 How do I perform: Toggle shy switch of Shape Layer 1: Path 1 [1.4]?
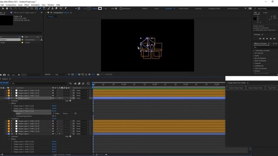tap(53, 131)
